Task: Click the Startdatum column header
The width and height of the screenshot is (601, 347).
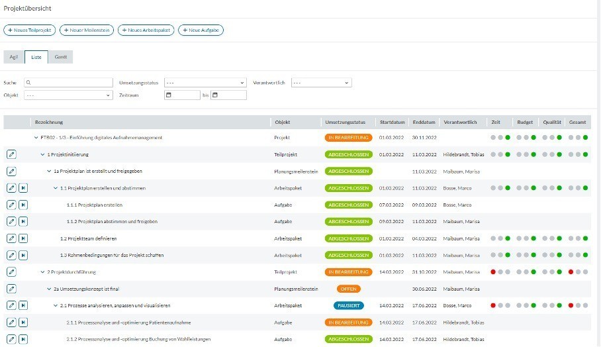Action: (x=392, y=123)
